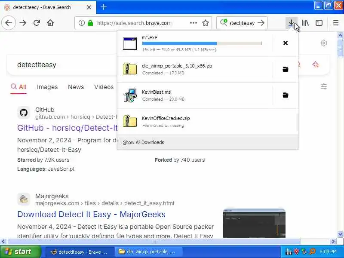Image resolution: width=344 pixels, height=258 pixels.
Task: Switch to News results tab
Action: tap(76, 87)
